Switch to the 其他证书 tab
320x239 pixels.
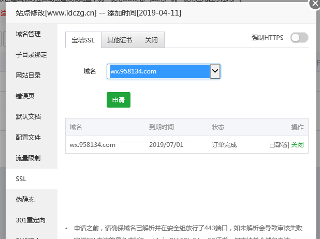[120, 40]
